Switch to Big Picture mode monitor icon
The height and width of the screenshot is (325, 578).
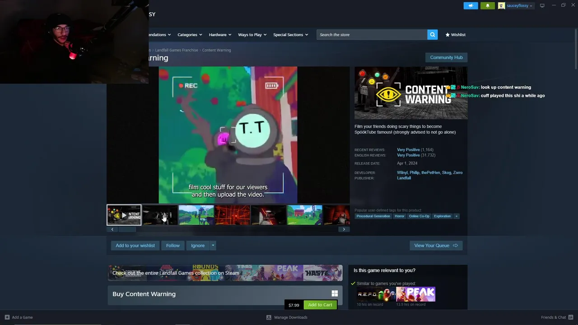pyautogui.click(x=542, y=5)
